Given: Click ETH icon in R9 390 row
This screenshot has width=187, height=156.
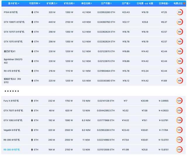Looking at the screenshot, I should [32, 140].
